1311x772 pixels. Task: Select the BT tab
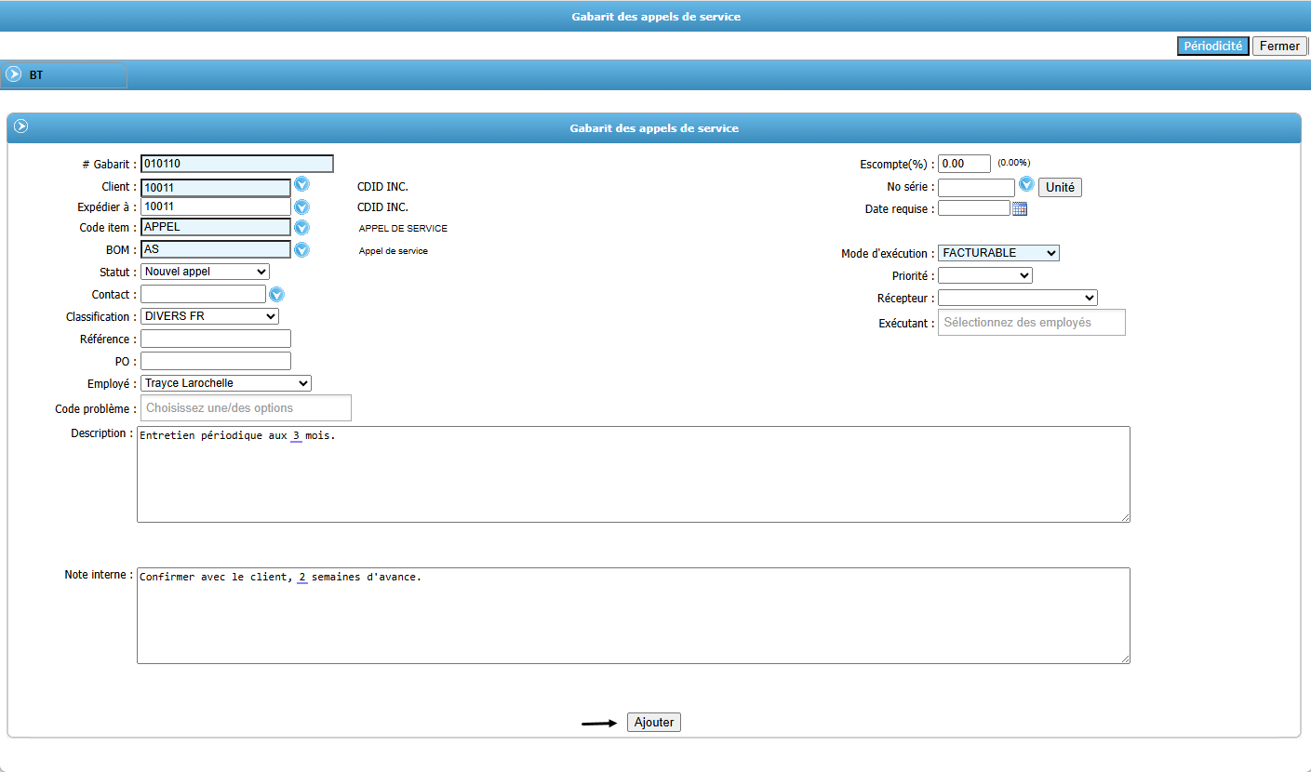(x=64, y=75)
